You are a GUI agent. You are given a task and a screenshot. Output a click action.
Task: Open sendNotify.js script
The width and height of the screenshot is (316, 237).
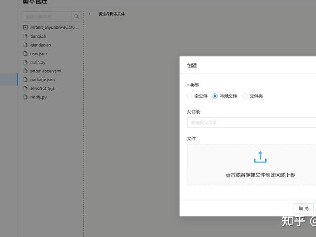[x=42, y=88]
